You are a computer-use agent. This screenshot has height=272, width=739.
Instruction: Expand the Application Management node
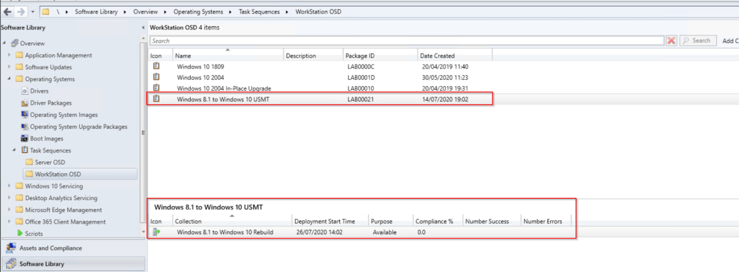[x=9, y=56]
